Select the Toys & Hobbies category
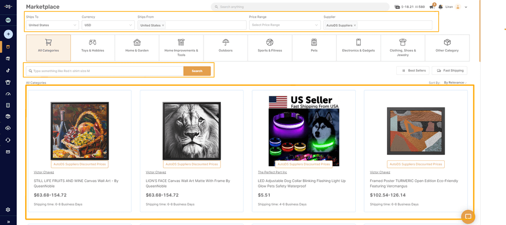506x225 pixels. coord(92,48)
